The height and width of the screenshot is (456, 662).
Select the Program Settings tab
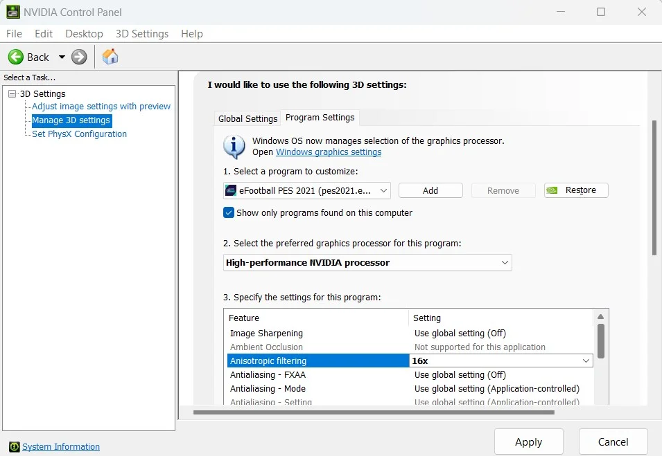click(320, 118)
